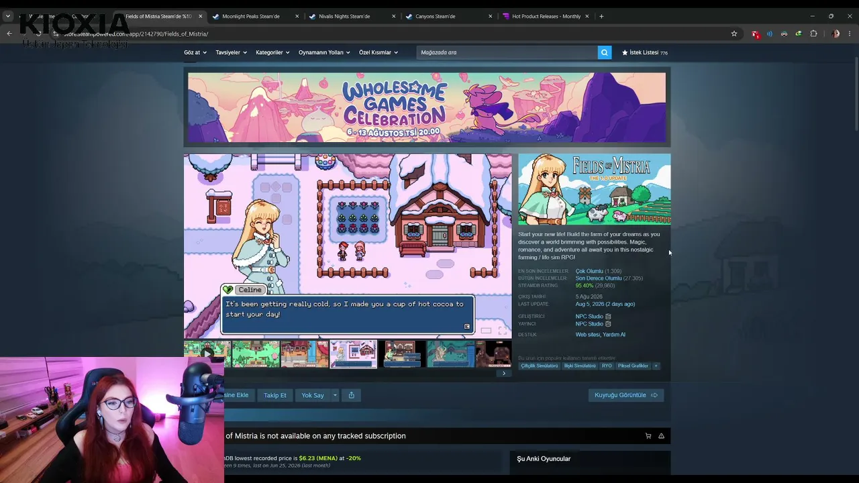The image size is (859, 483).
Task: Click the red extension icon with badge
Action: click(756, 34)
